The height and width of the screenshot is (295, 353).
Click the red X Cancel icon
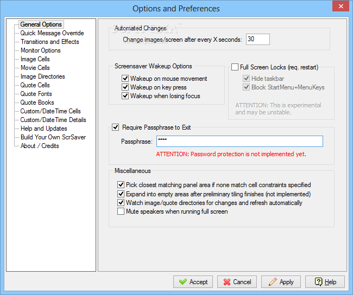[x=227, y=282]
